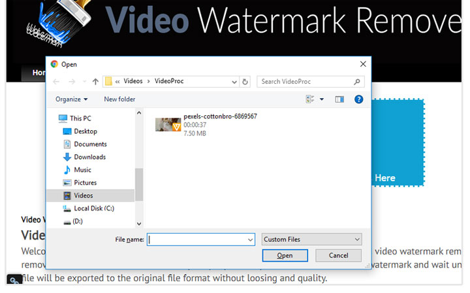This screenshot has height=293, width=470.
Task: Go up one folder level
Action: (95, 82)
